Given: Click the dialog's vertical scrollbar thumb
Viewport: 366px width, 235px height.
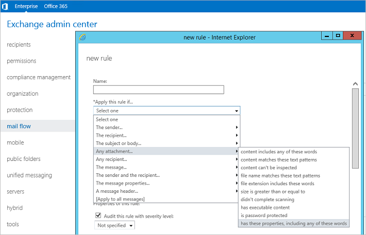Looking at the screenshot, I should [x=355, y=129].
